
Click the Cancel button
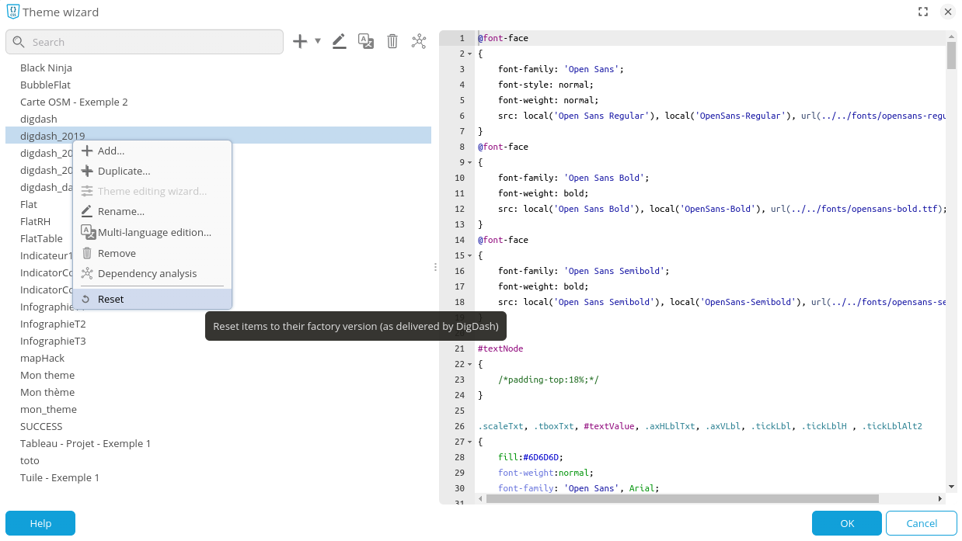(921, 523)
